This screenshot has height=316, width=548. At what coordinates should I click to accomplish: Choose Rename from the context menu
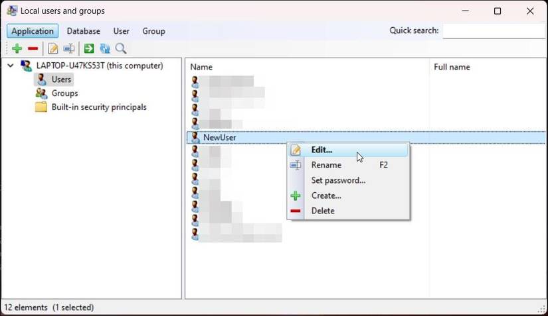(348, 165)
